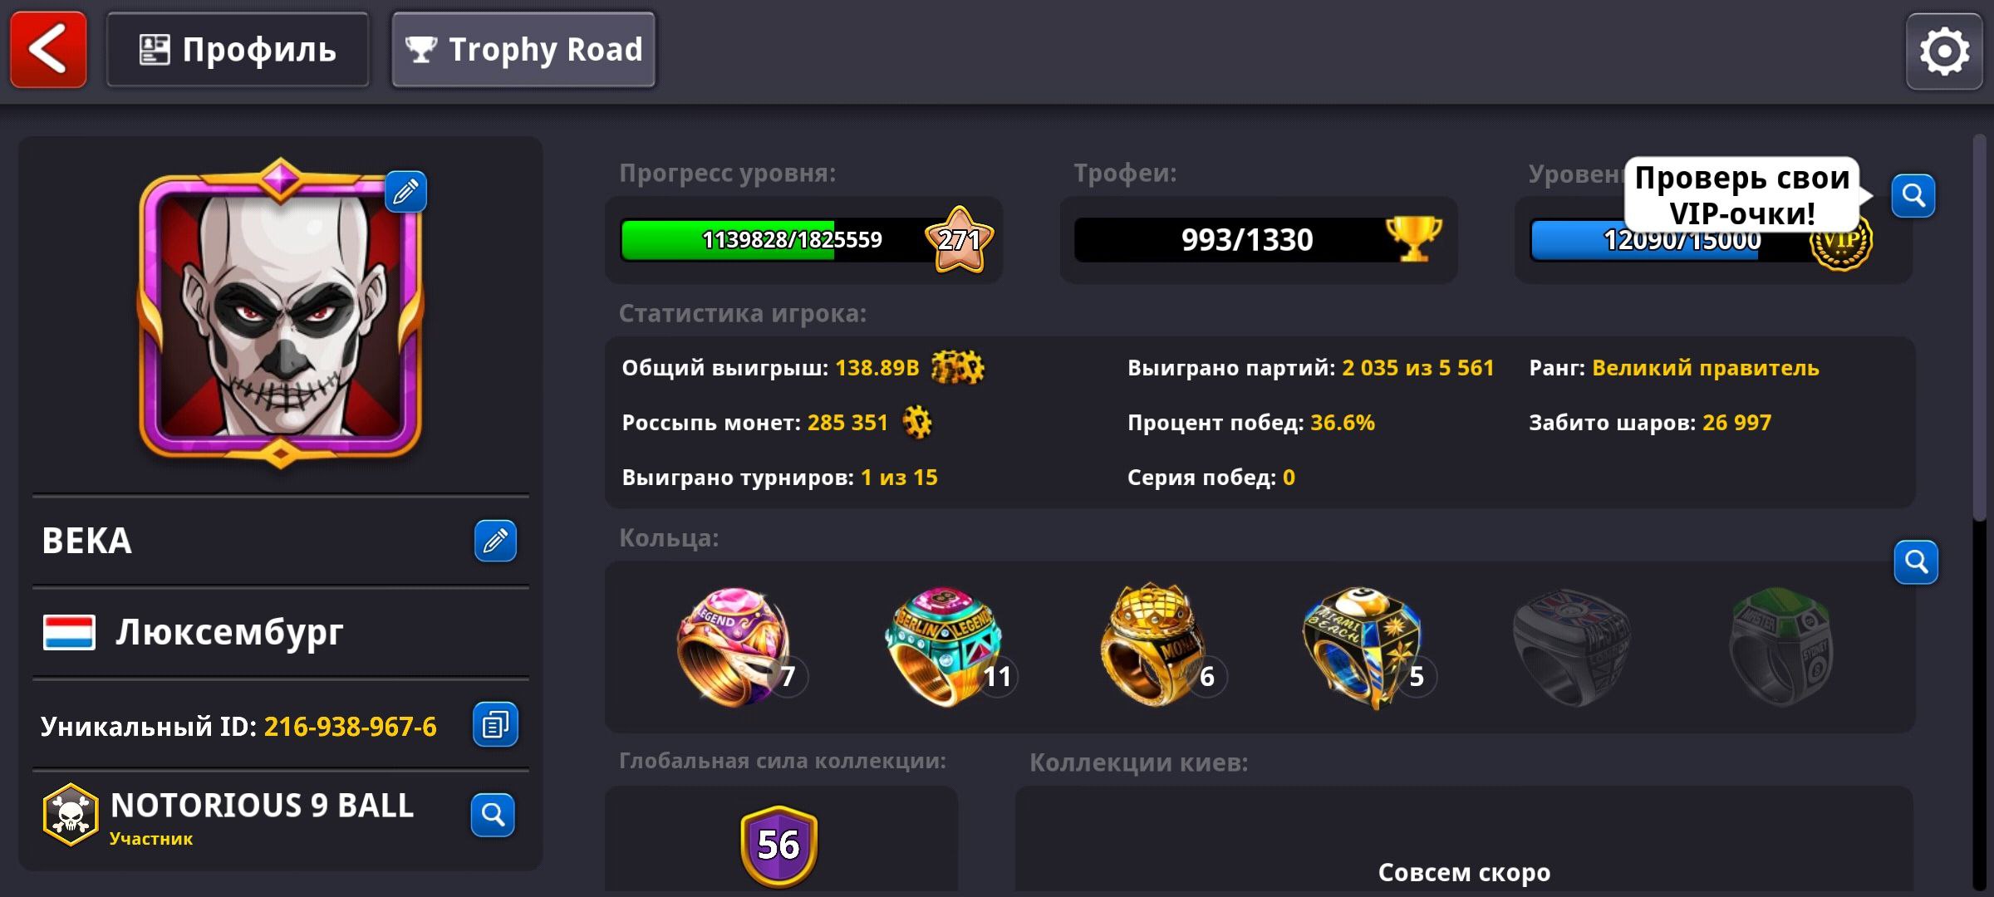The width and height of the screenshot is (1994, 897).
Task: Open the settings gear icon
Action: pos(1944,51)
